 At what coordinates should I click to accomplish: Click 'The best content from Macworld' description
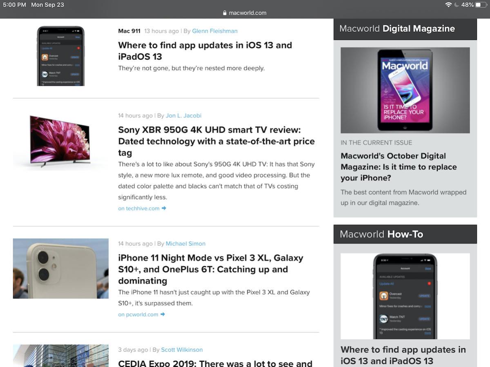[403, 197]
